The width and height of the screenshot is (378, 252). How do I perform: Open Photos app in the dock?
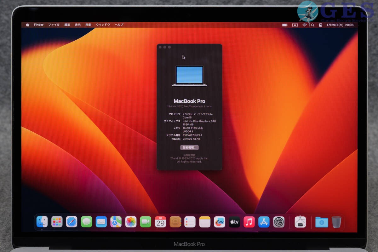[x=131, y=222]
